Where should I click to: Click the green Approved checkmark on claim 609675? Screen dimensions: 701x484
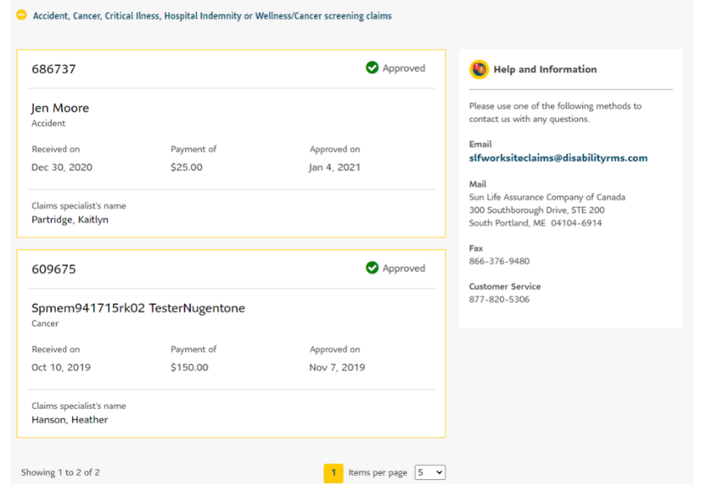pos(372,268)
